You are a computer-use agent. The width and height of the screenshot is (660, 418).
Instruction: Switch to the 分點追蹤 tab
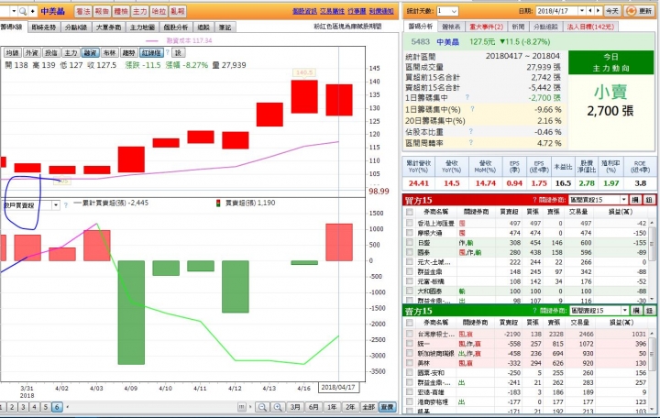coord(546,27)
